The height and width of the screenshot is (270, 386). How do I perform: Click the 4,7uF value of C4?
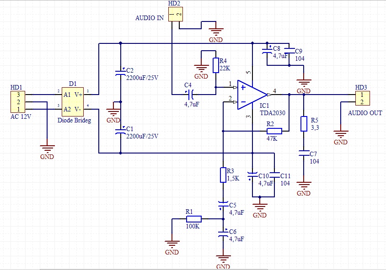pyautogui.click(x=192, y=104)
